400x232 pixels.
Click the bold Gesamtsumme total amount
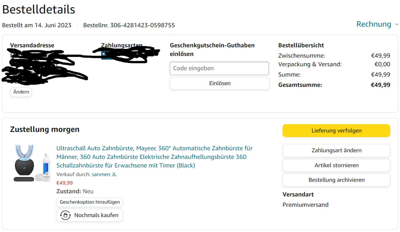(x=380, y=85)
